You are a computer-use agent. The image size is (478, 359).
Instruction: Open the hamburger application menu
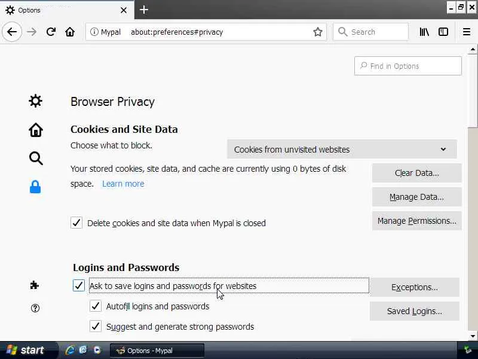click(467, 32)
